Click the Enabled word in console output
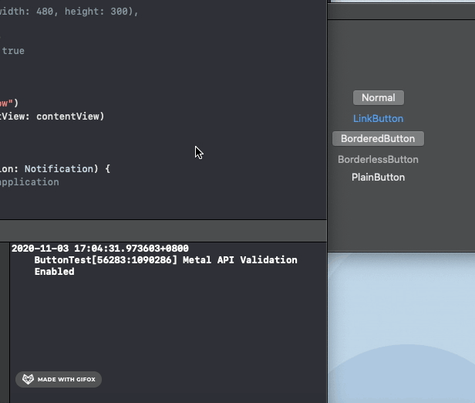Image resolution: width=475 pixels, height=403 pixels. pyautogui.click(x=54, y=272)
